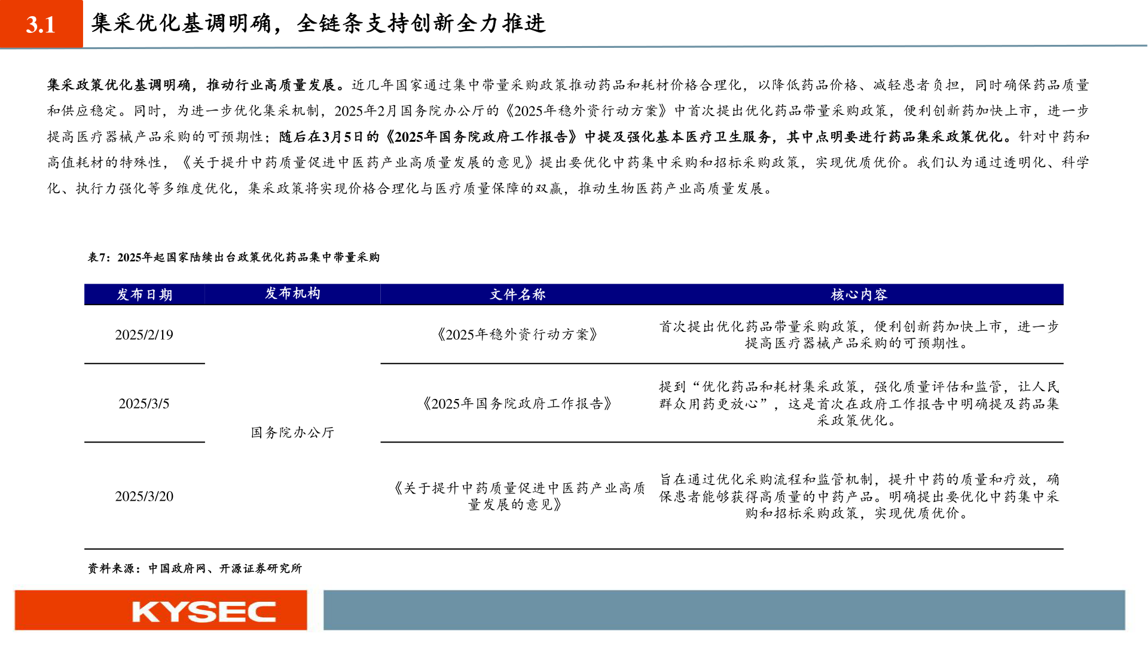Select the 发布日期 column header

[x=145, y=294]
